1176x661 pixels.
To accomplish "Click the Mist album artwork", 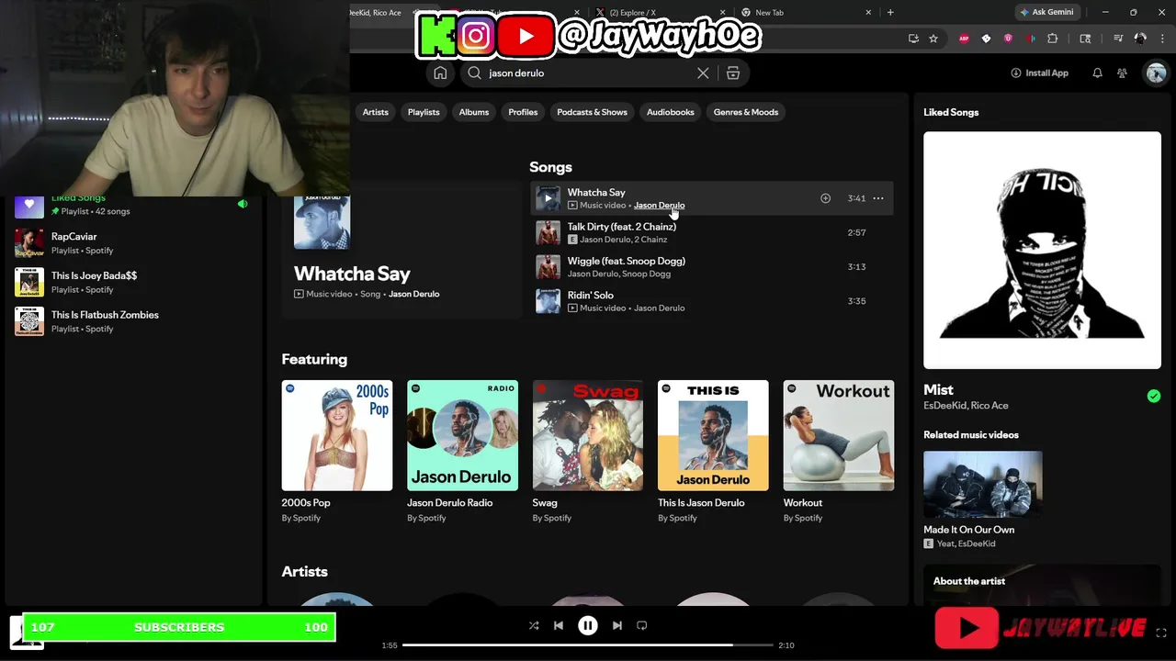I will click(1042, 250).
